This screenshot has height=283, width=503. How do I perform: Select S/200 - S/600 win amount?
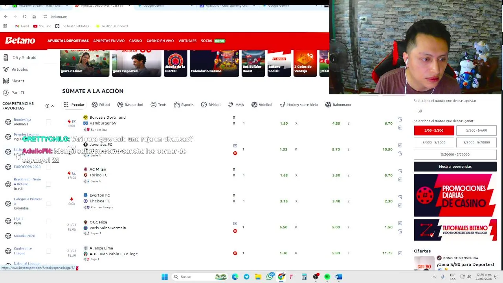pos(476,130)
